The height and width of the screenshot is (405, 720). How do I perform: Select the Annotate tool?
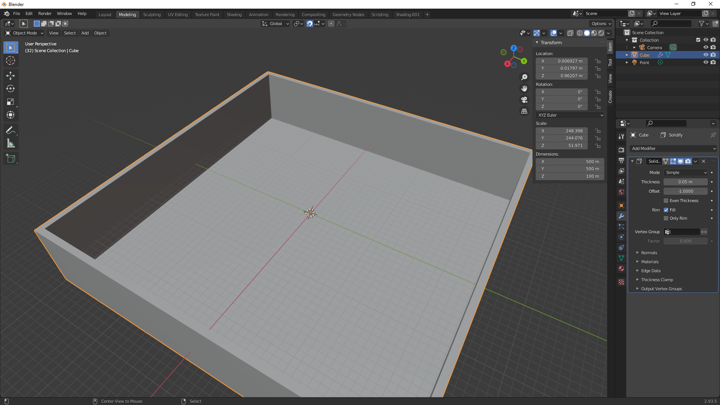click(10, 130)
